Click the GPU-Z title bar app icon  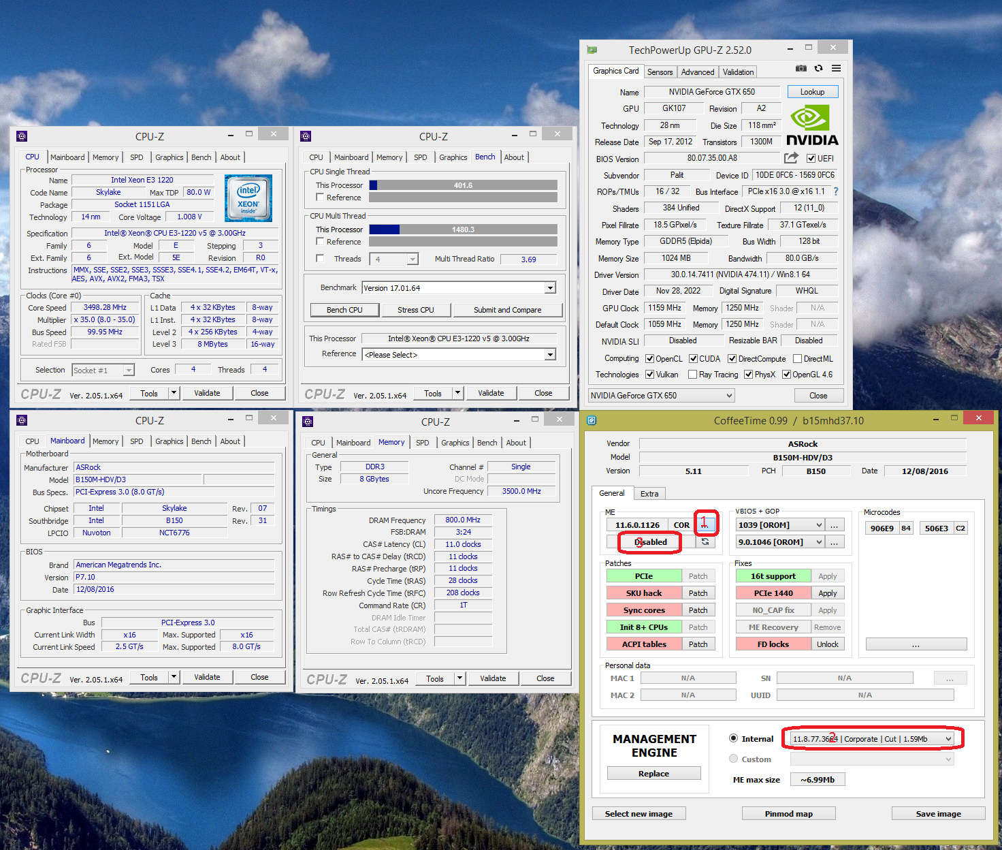[x=592, y=50]
